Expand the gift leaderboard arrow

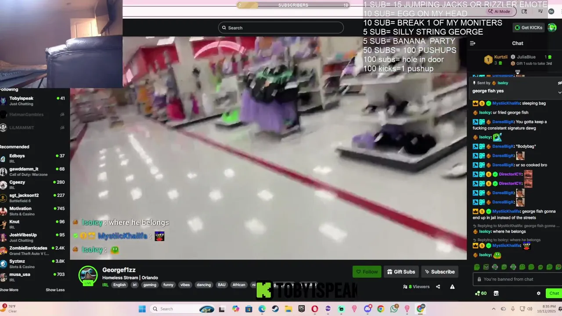coord(518,72)
